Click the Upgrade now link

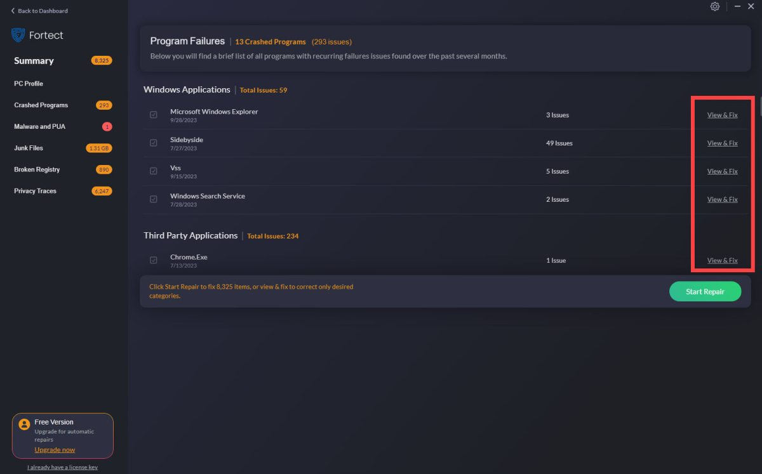click(x=55, y=450)
